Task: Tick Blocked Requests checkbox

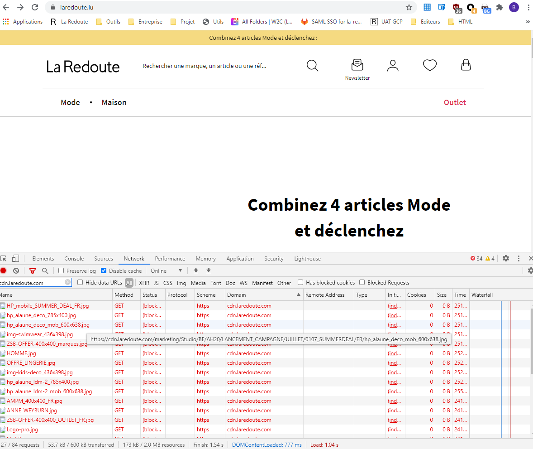Action: click(362, 283)
